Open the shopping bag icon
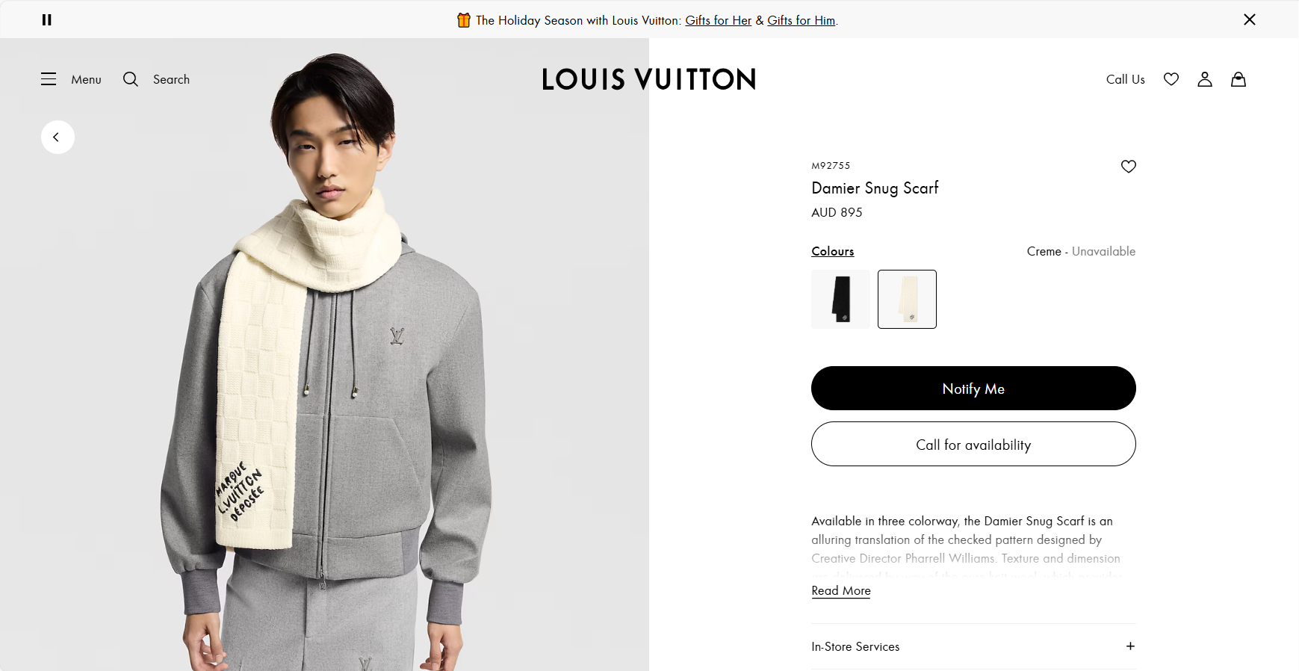This screenshot has height=671, width=1299. (x=1238, y=79)
